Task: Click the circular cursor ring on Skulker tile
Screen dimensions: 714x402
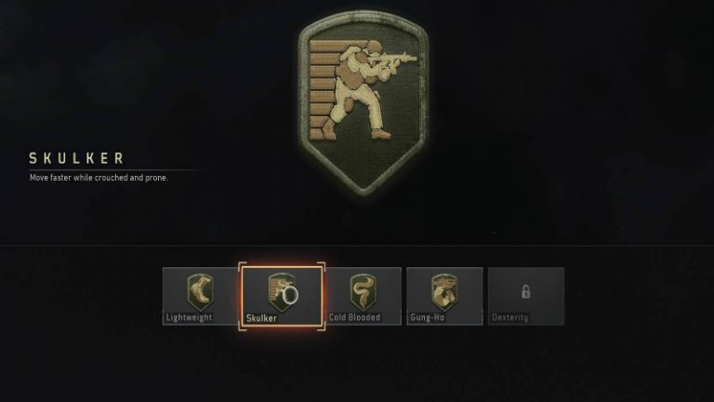Action: pos(290,295)
